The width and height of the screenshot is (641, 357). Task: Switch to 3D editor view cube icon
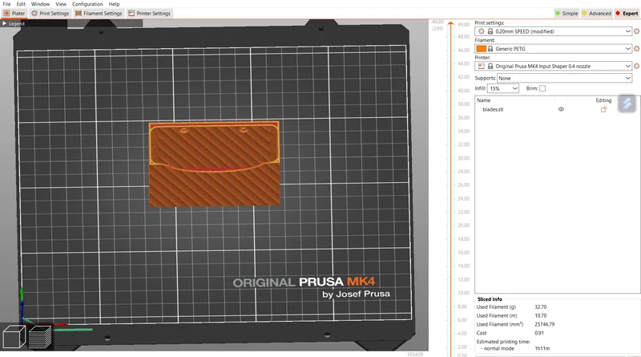click(x=14, y=337)
